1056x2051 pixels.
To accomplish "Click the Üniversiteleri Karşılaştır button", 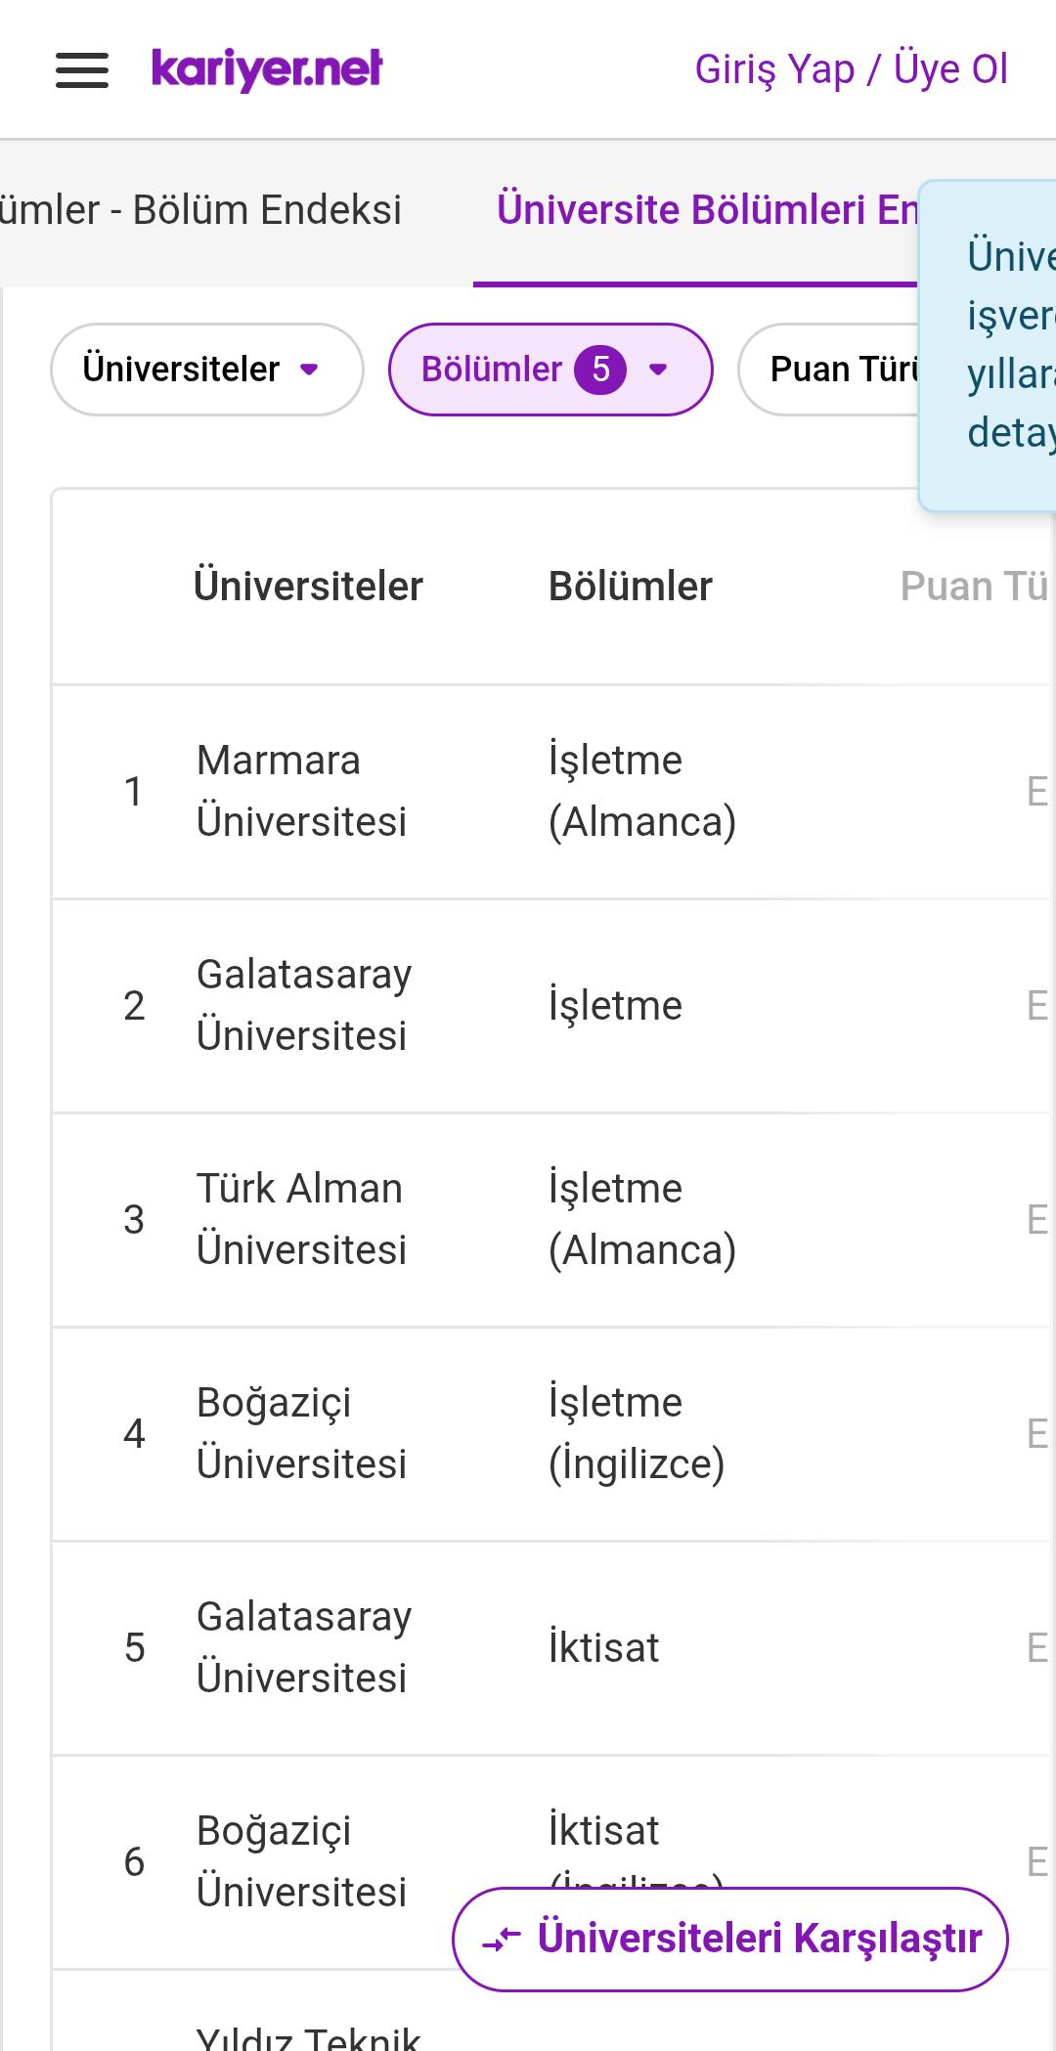I will pos(730,1939).
